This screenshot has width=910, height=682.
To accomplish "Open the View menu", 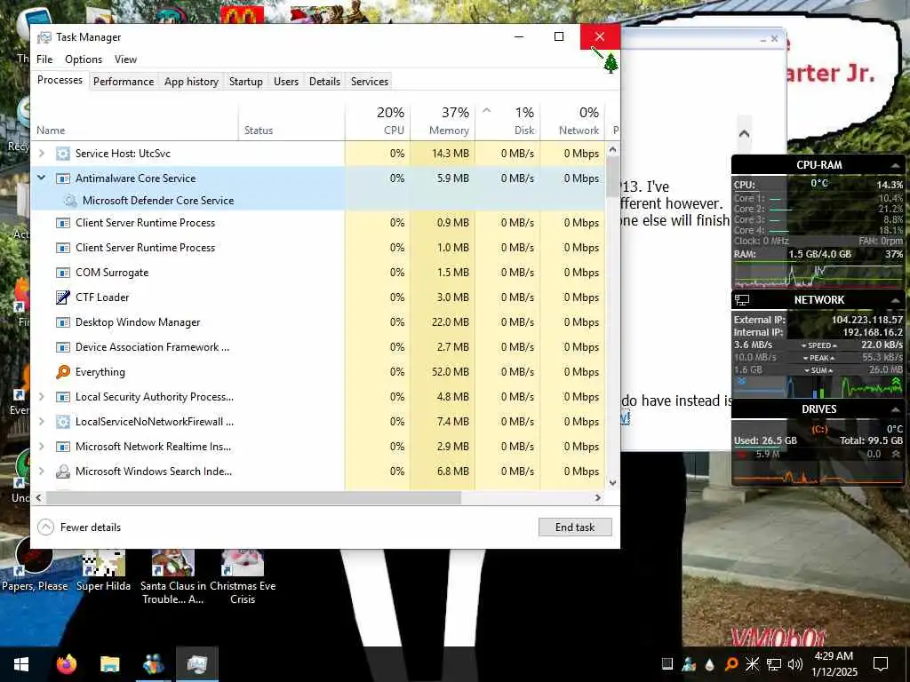I will point(125,59).
